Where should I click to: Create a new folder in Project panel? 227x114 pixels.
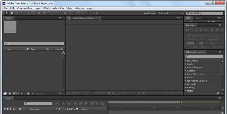click(10, 93)
